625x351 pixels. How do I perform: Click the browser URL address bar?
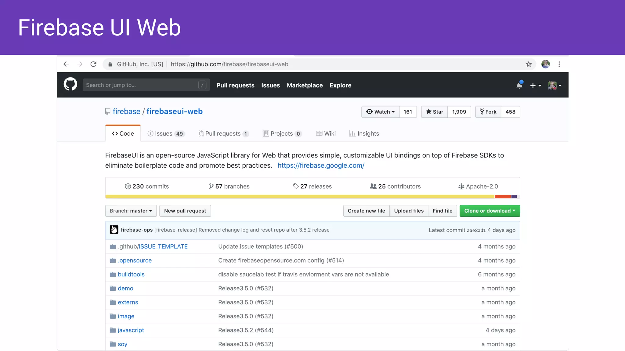tap(319, 64)
